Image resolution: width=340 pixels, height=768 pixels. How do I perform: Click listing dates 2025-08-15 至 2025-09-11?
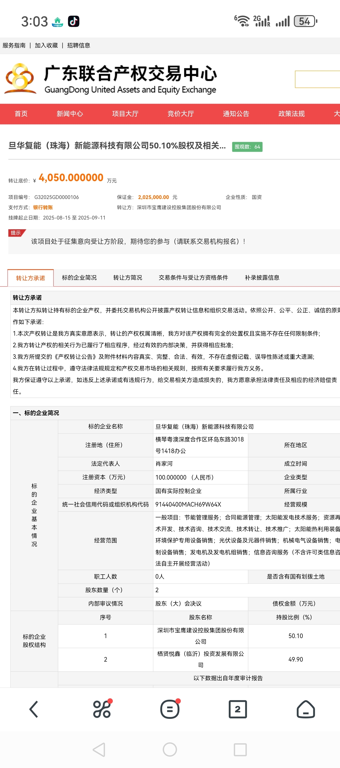coord(74,218)
